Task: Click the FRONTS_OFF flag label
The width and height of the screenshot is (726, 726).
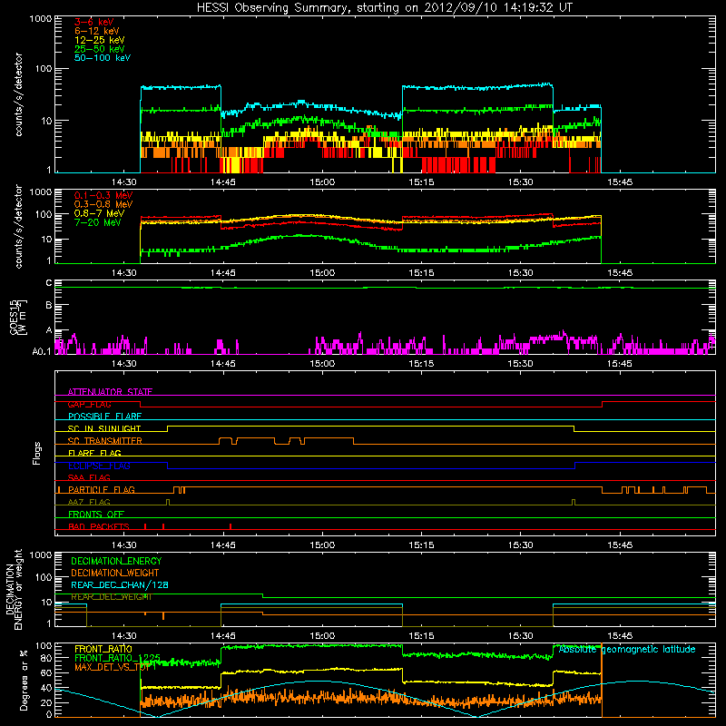Action: (96, 514)
